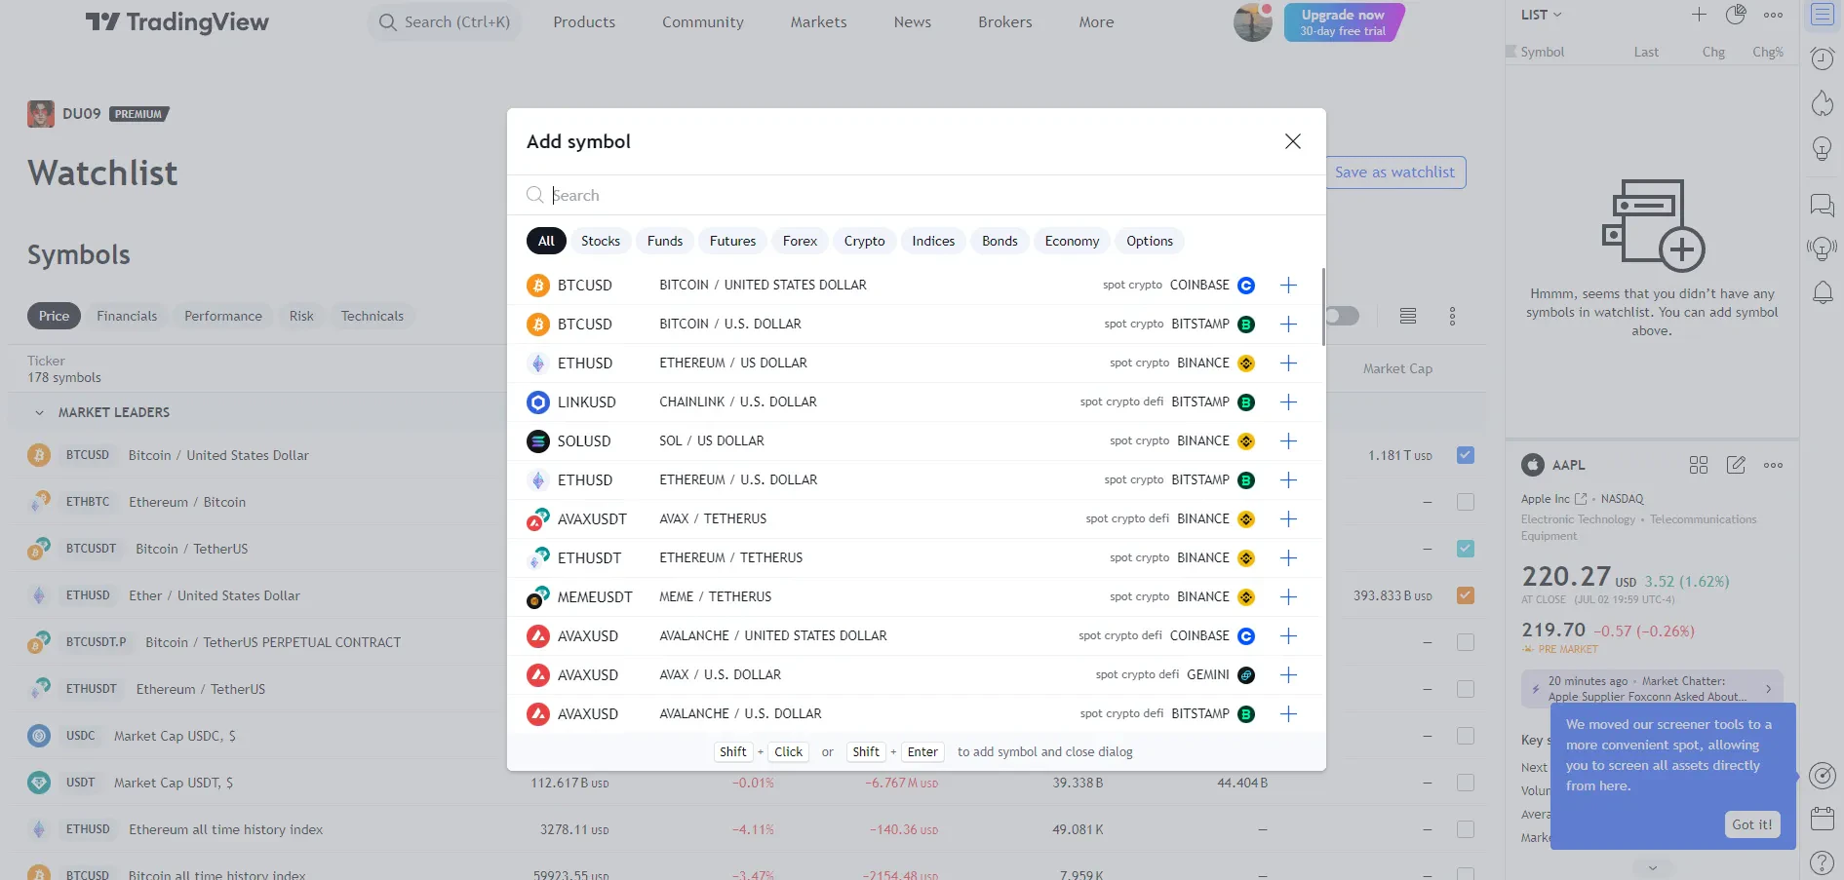This screenshot has width=1844, height=880.
Task: Open Markets menu in top navigation
Action: tap(818, 22)
